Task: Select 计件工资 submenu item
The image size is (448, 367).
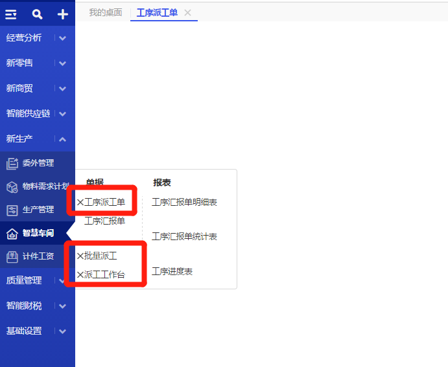Action: (38, 256)
